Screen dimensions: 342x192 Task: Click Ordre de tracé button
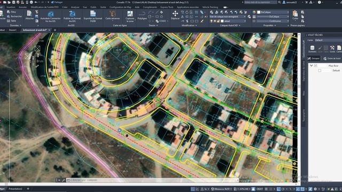click(332, 58)
